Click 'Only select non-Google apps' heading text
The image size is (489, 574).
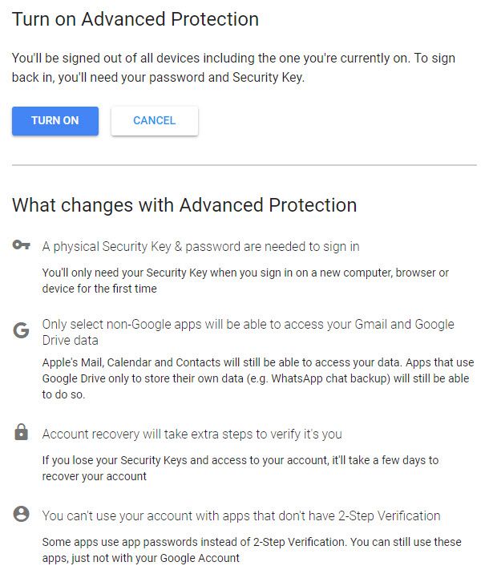coord(249,332)
